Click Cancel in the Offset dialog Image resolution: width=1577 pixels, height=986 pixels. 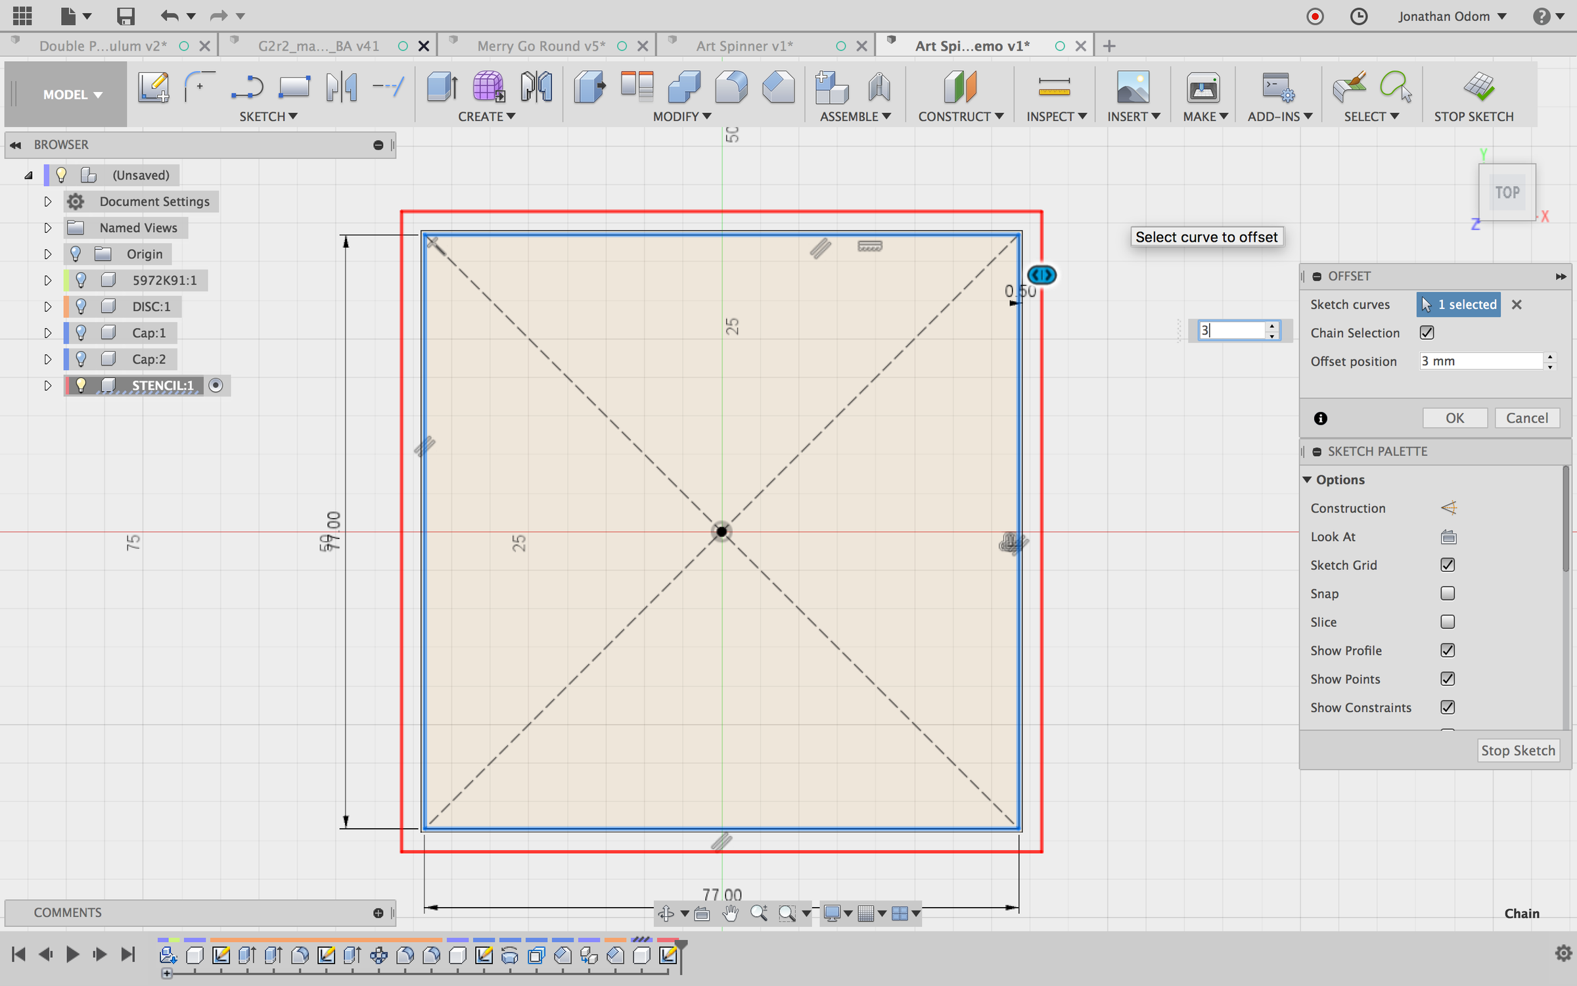[1526, 418]
